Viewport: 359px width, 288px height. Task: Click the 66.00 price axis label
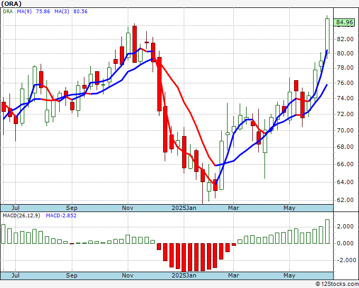point(345,164)
